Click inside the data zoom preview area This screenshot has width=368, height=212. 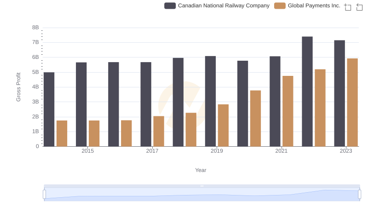point(202,195)
